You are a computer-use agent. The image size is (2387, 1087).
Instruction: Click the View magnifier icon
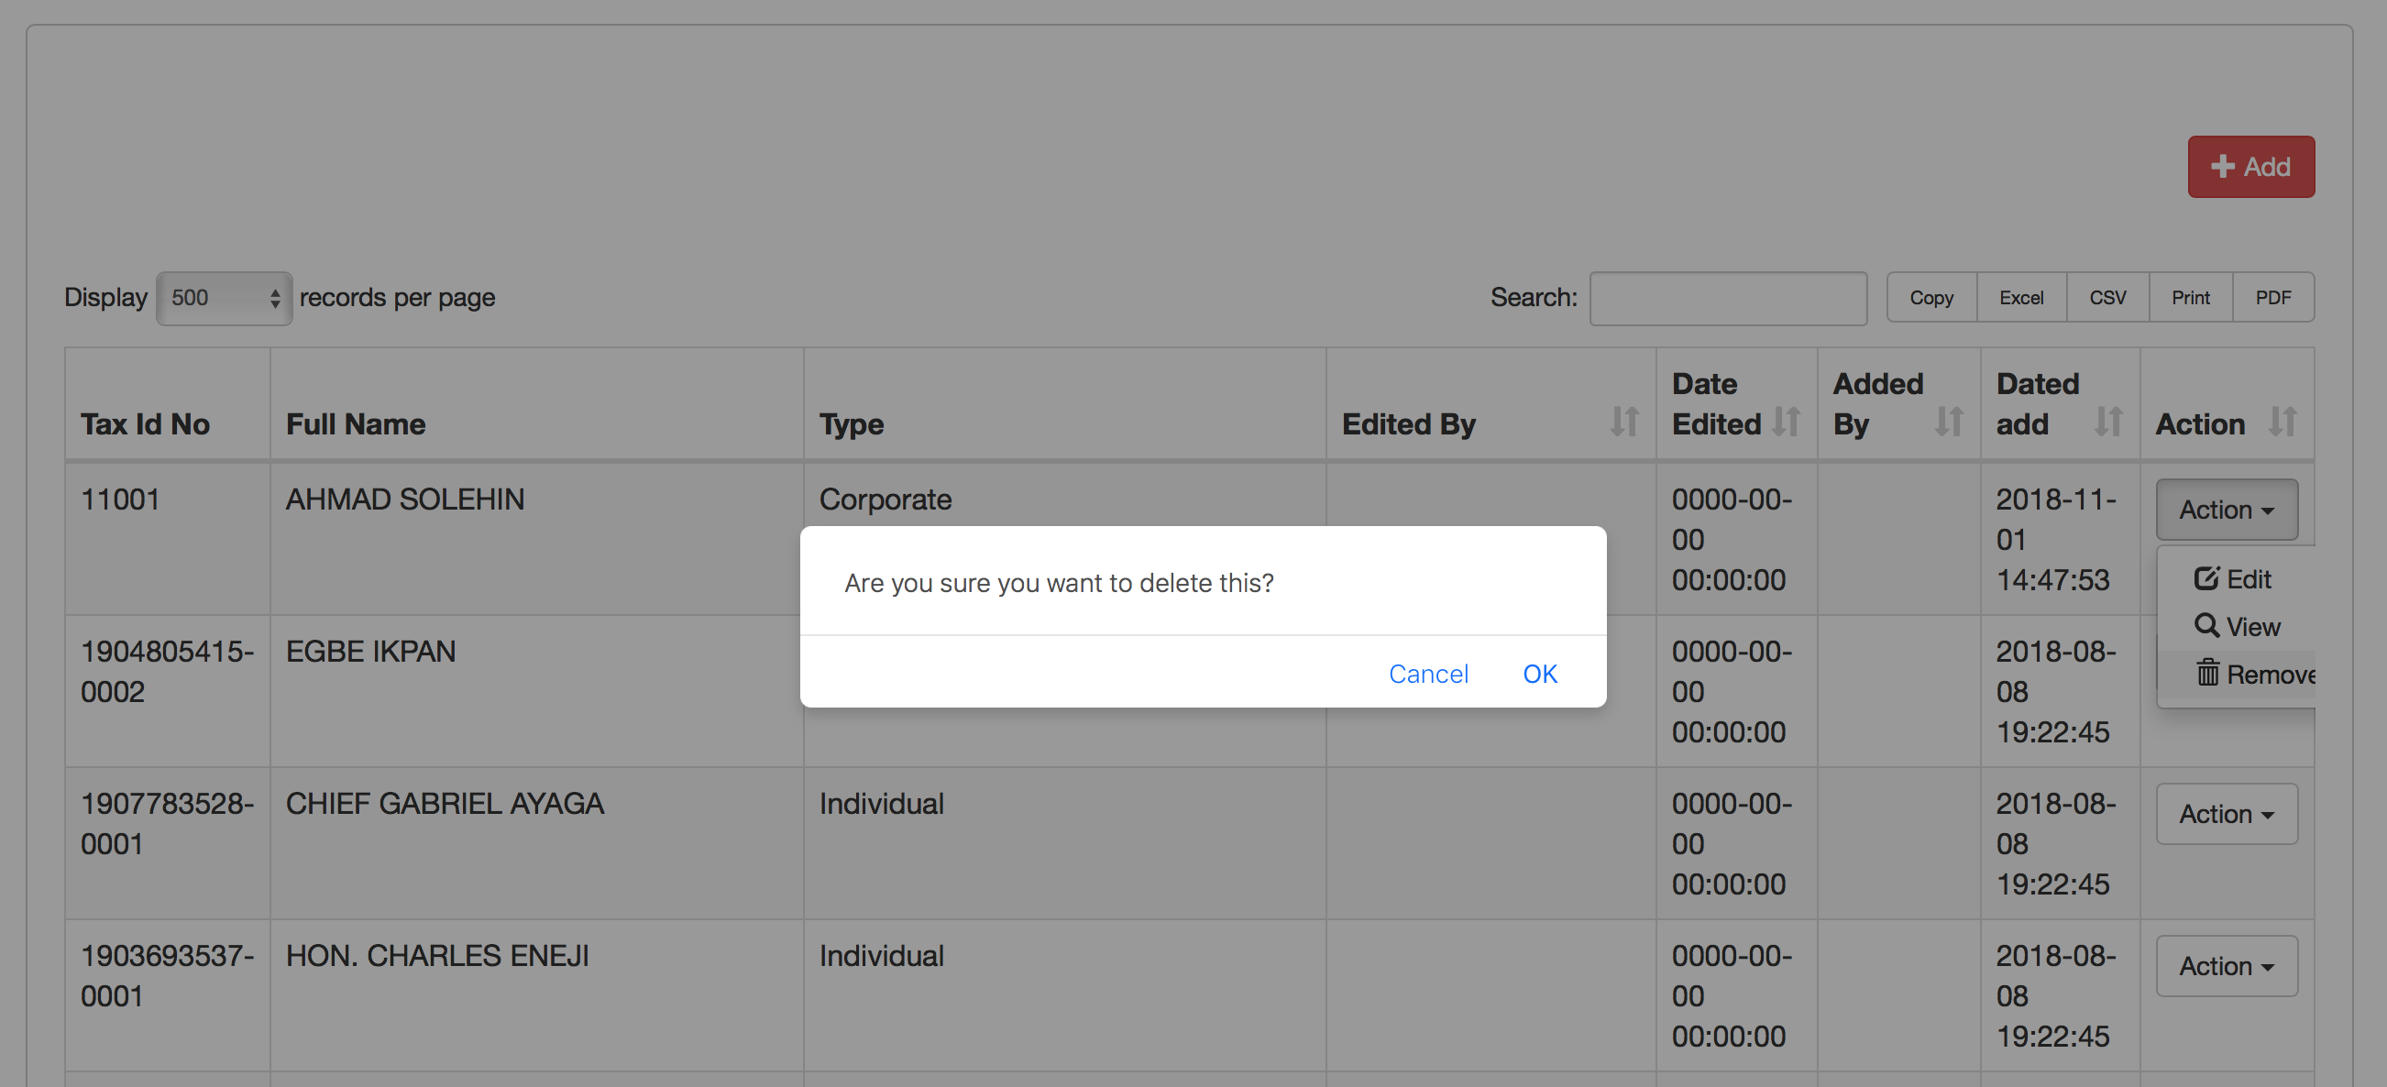(x=2206, y=625)
